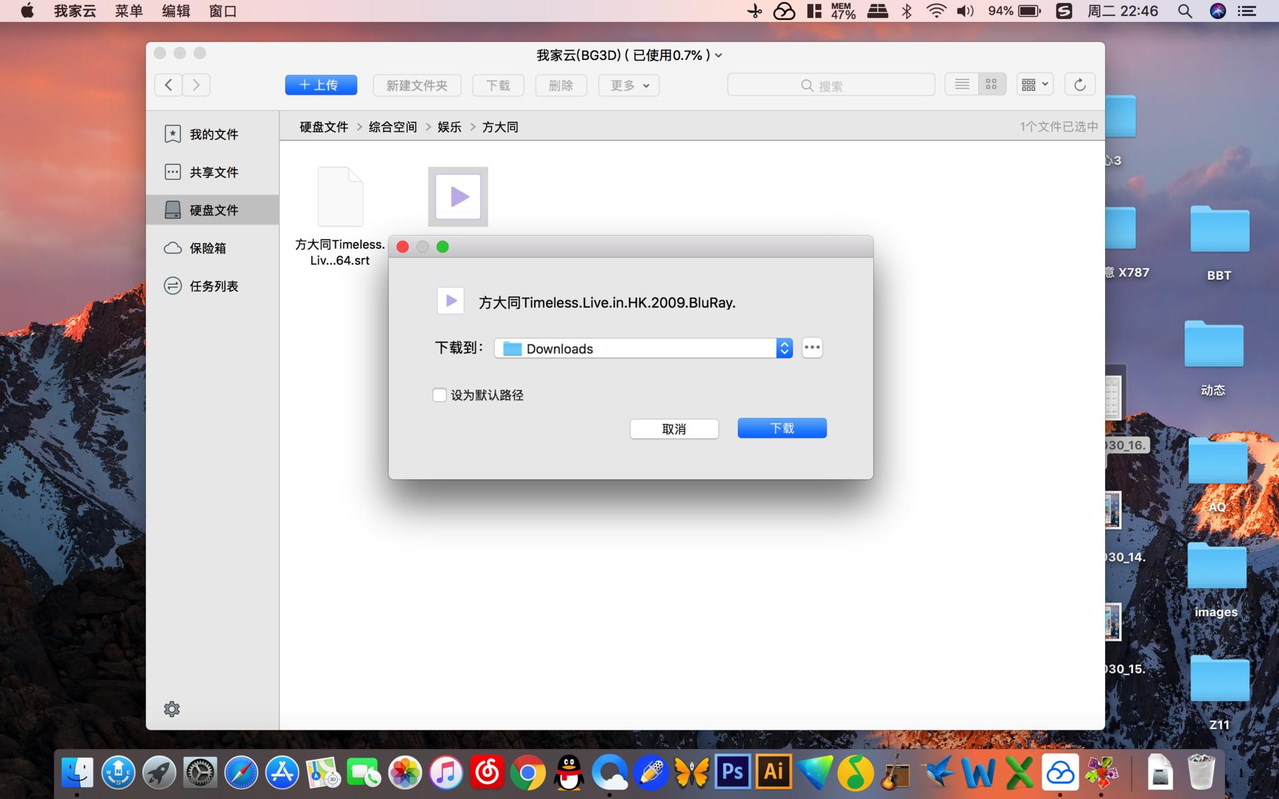The image size is (1279, 799).
Task: Select 共享文件 from the sidebar
Action: (x=213, y=172)
